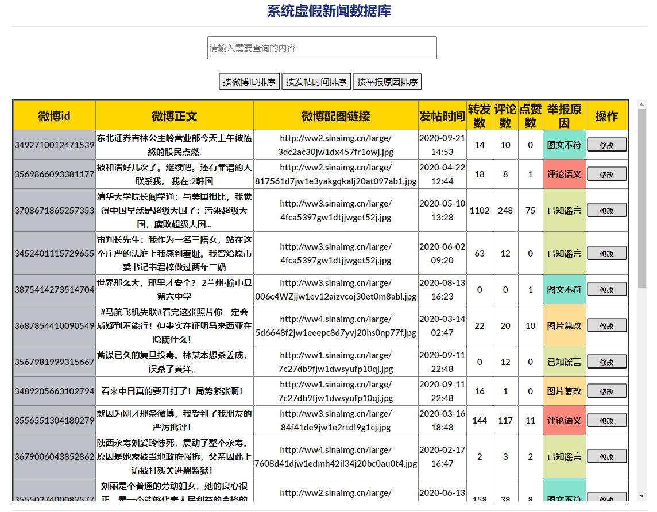
Task: Click the search query input field
Action: (x=322, y=48)
